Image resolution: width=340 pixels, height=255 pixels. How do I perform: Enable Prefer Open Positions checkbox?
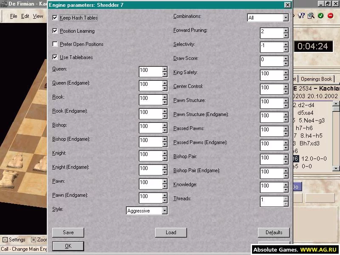[x=55, y=44]
